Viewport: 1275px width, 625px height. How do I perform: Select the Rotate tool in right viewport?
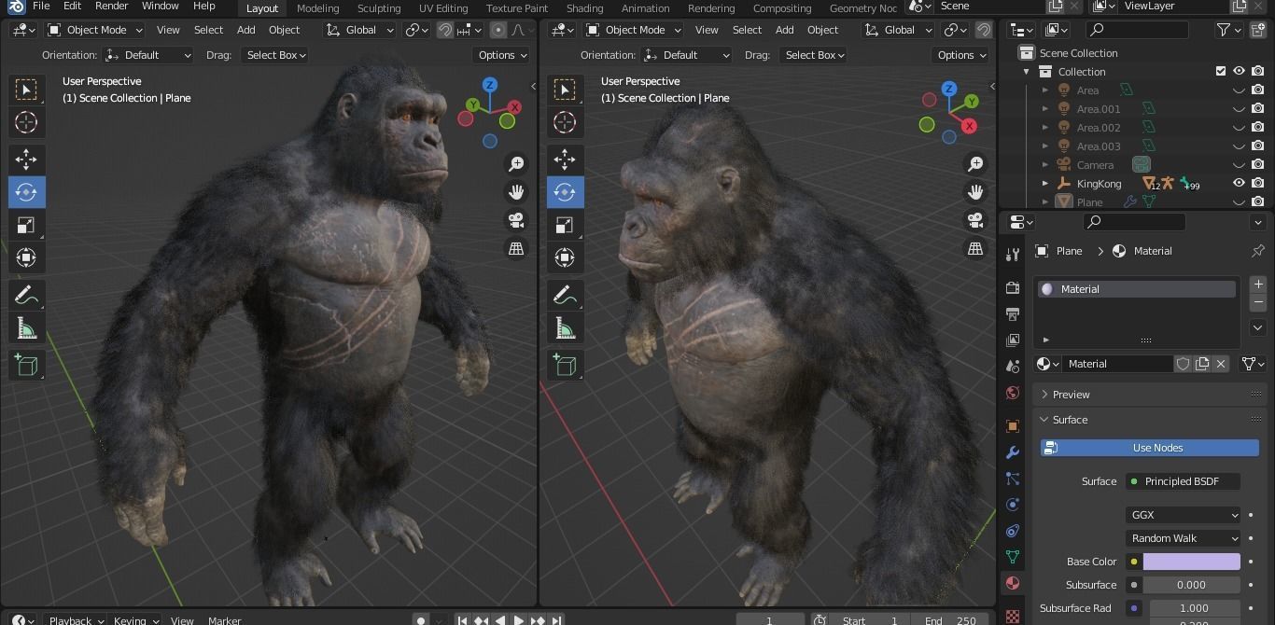click(x=565, y=192)
